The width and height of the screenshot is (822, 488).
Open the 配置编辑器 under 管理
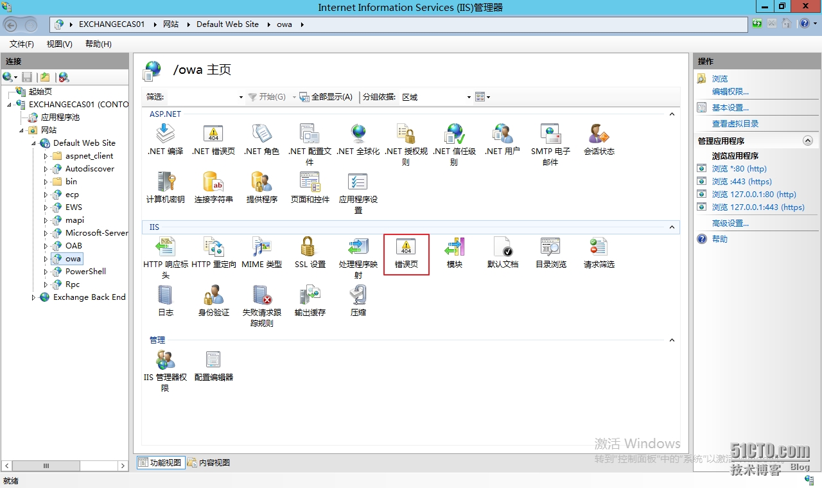coord(213,366)
